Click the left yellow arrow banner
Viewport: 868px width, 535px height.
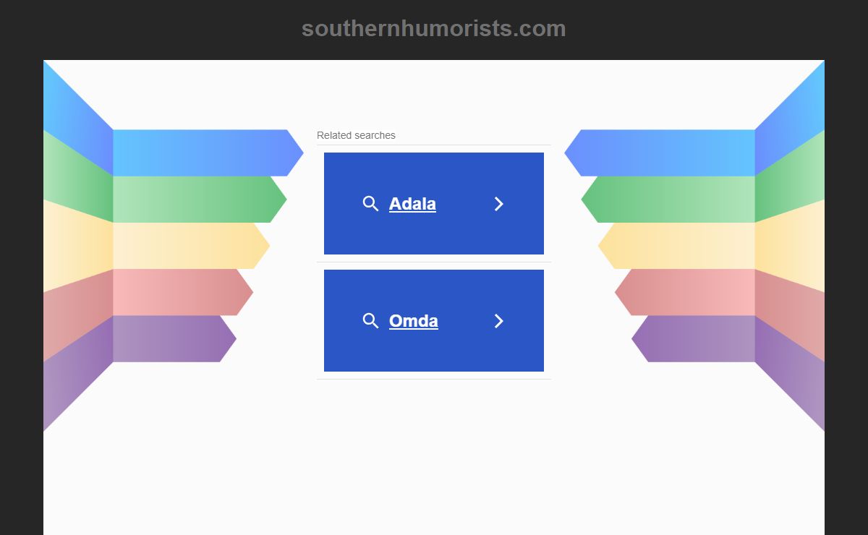tap(192, 246)
